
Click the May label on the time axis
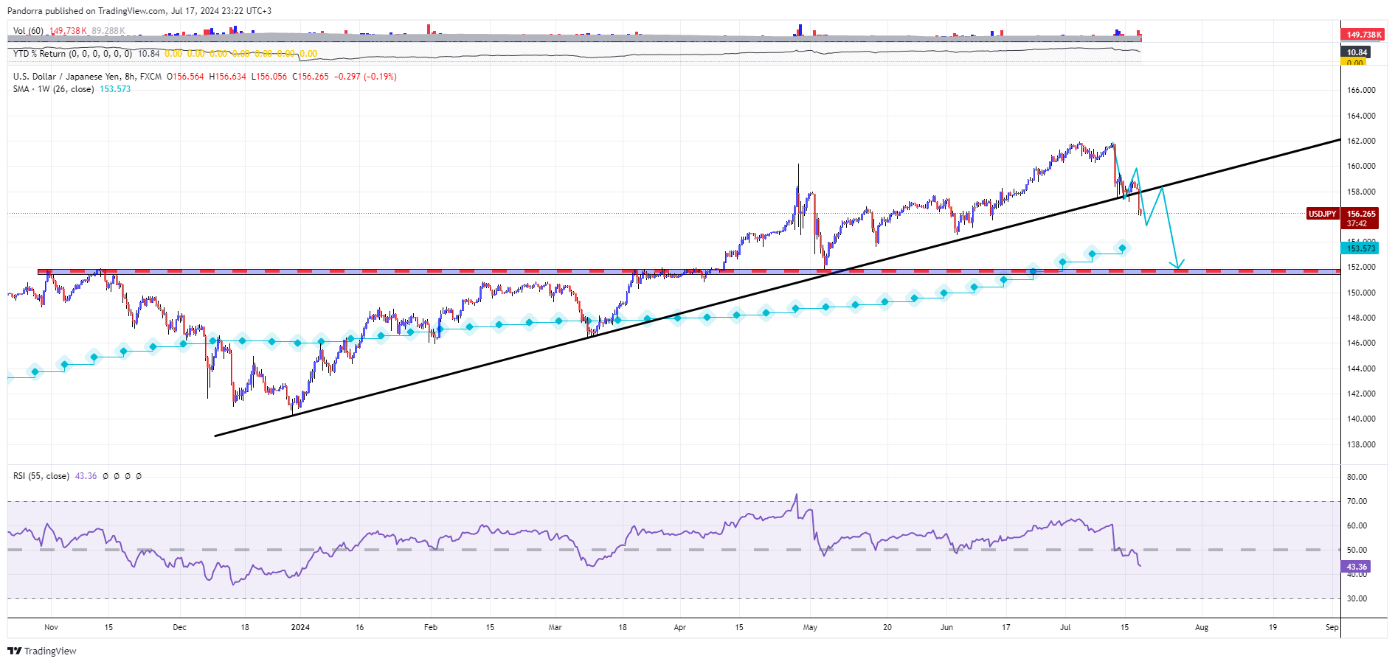[x=810, y=628]
